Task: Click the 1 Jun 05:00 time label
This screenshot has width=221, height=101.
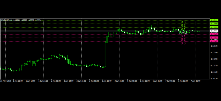Action: coord(18,81)
